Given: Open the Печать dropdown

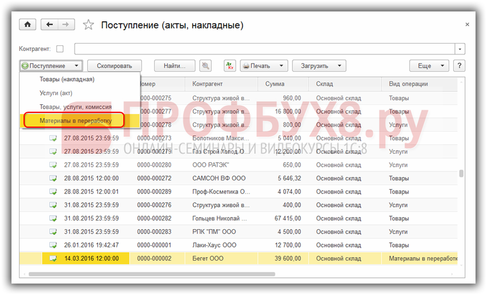Looking at the screenshot, I should click(264, 66).
